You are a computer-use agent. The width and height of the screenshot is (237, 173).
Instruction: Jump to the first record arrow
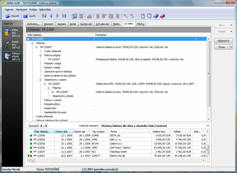tap(44, 16)
